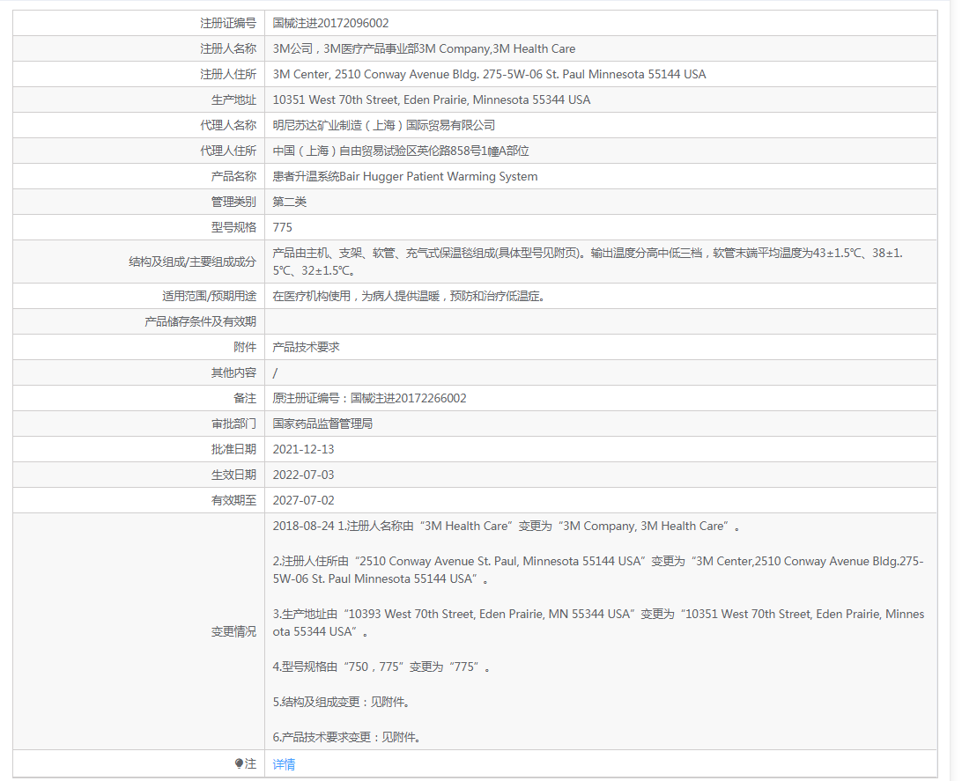
Task: Select structure description starting 产品由主机、支架
Action: 588,262
